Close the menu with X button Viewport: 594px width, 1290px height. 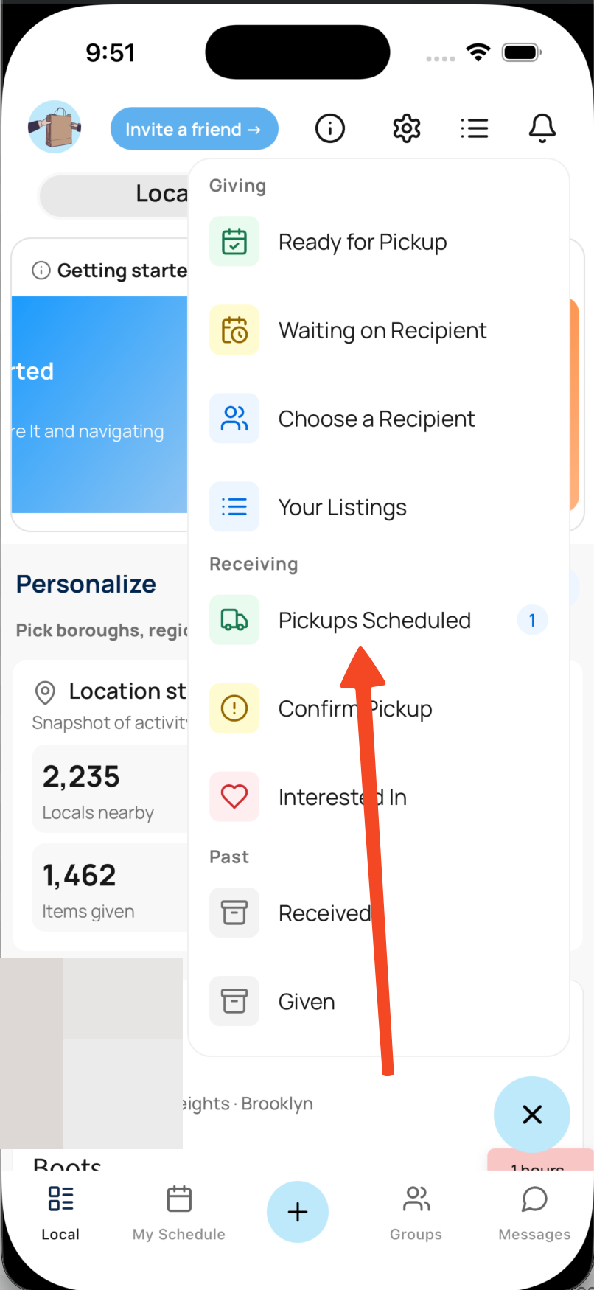pos(532,1115)
